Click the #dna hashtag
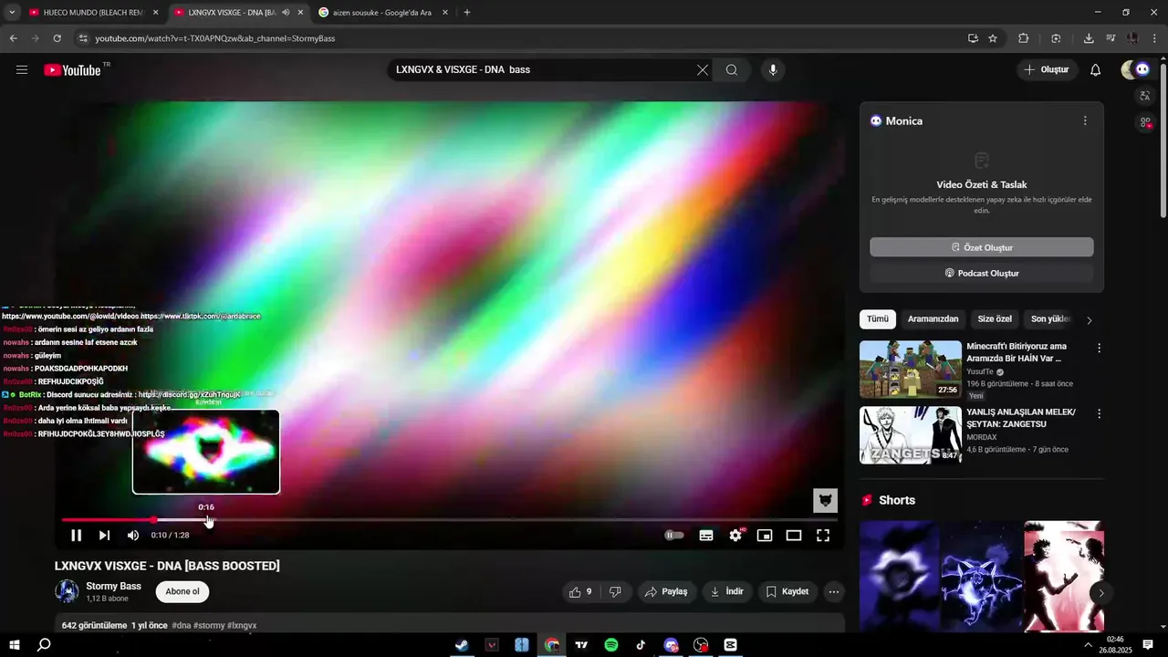The image size is (1168, 657). click(182, 626)
